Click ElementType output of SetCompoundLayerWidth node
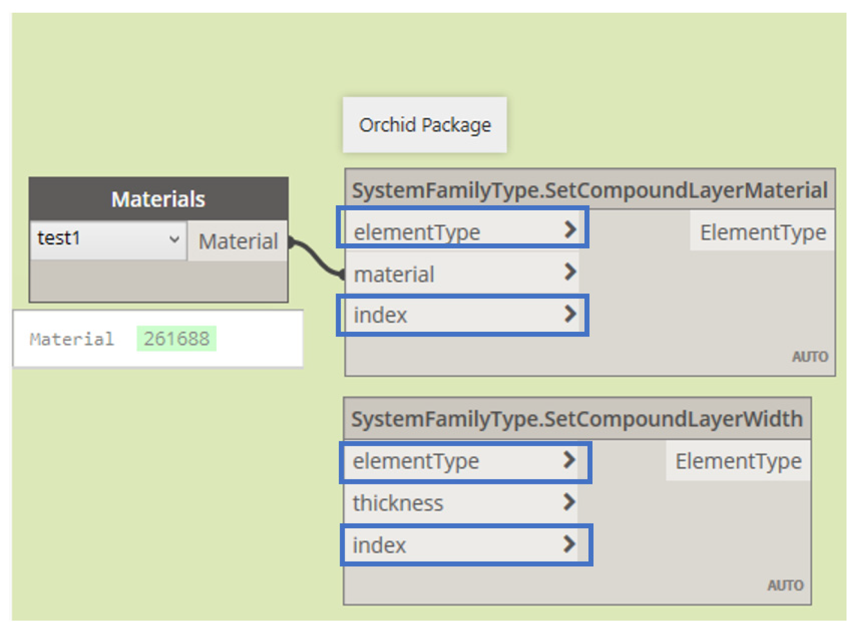Screen dimensions: 858x633 (738, 461)
